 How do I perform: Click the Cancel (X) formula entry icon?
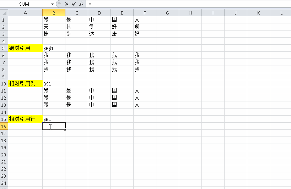click(x=66, y=4)
